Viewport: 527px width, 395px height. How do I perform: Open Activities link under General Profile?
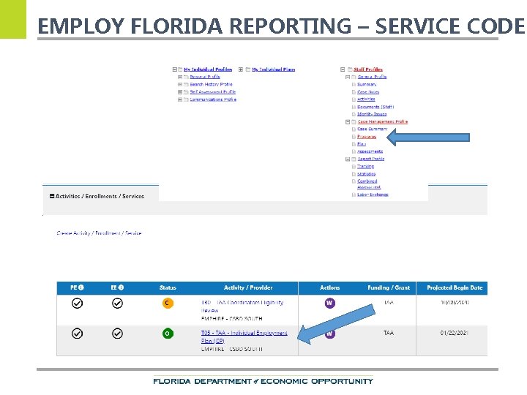pyautogui.click(x=366, y=99)
